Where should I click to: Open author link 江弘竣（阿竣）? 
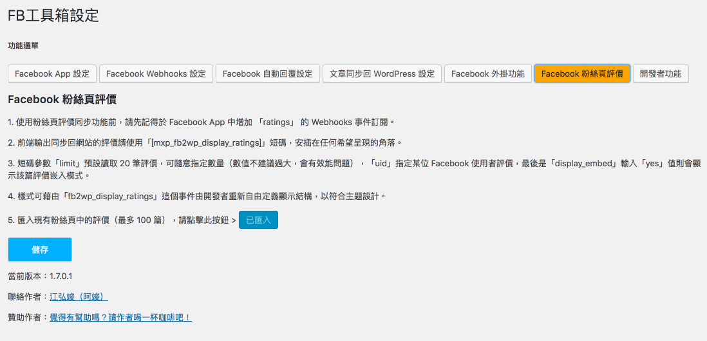79,297
